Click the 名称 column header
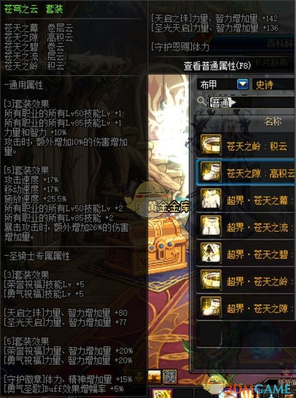 click(273, 122)
